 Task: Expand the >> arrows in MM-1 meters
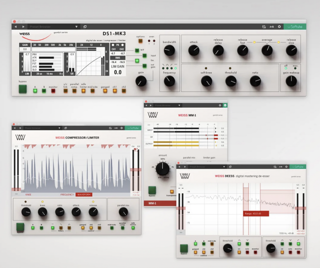pos(149,125)
